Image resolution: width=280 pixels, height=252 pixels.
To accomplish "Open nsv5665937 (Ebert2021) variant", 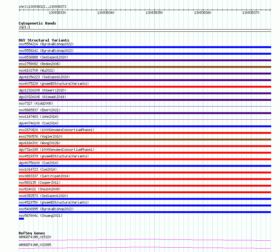I will pos(40,110).
